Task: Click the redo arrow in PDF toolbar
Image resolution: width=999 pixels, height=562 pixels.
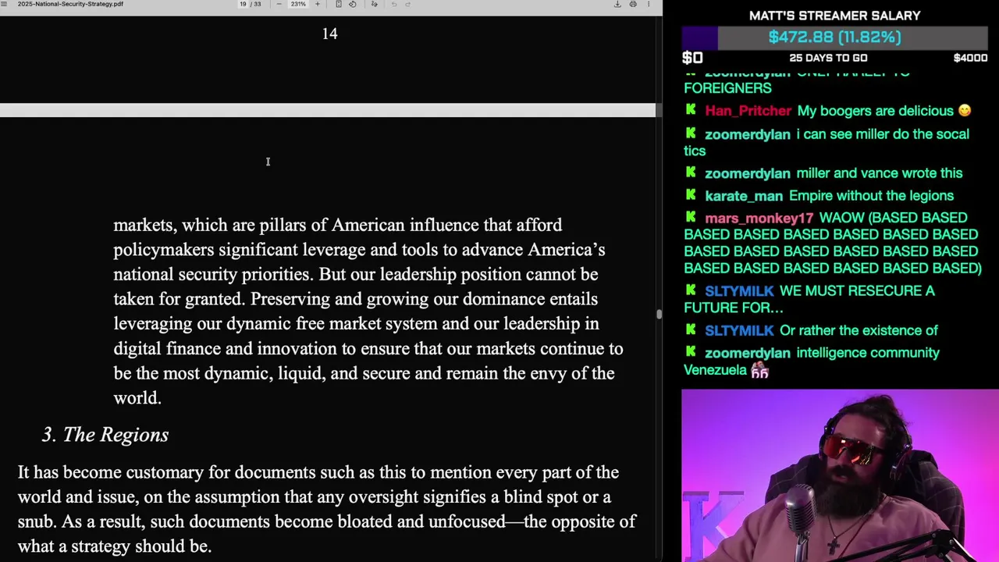Action: pos(407,4)
